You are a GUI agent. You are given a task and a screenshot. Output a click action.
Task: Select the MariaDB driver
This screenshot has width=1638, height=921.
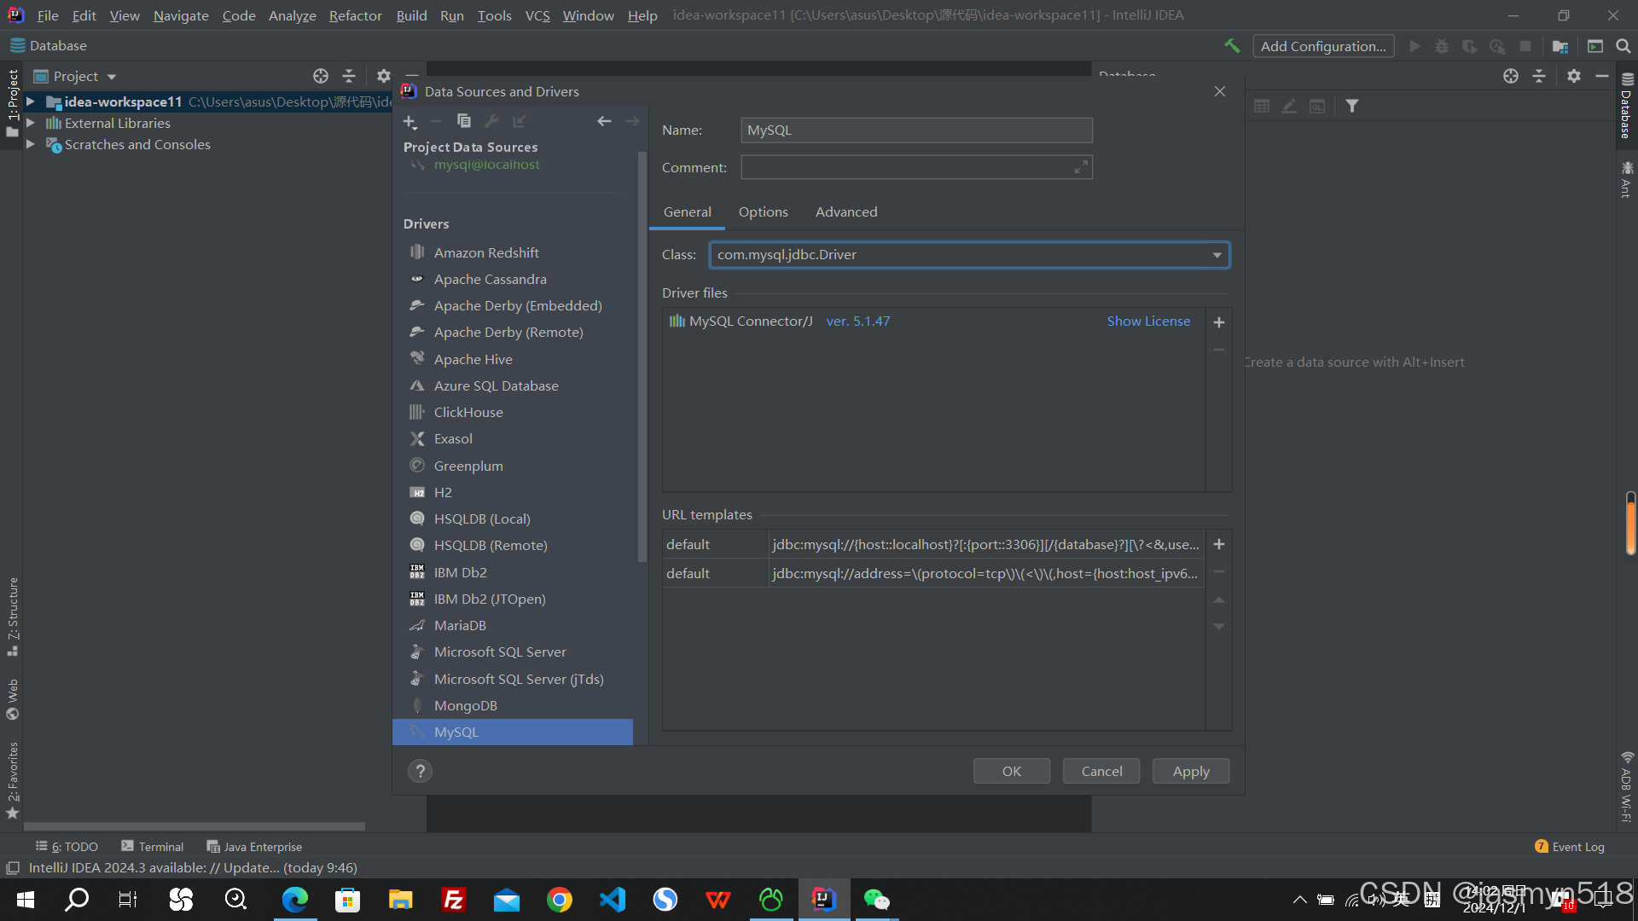click(460, 625)
